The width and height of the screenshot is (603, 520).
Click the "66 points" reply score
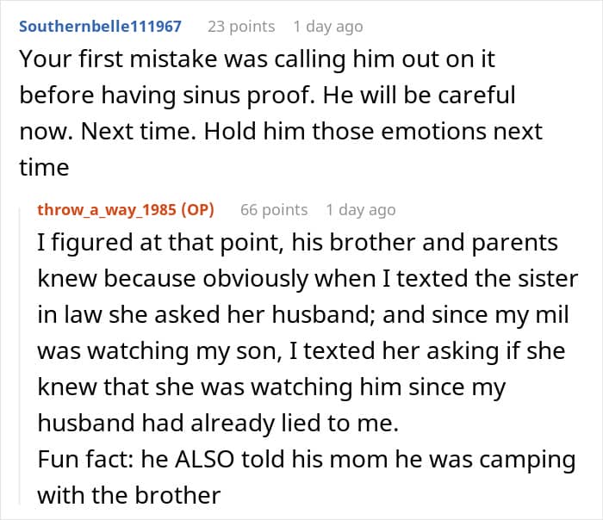[274, 209]
